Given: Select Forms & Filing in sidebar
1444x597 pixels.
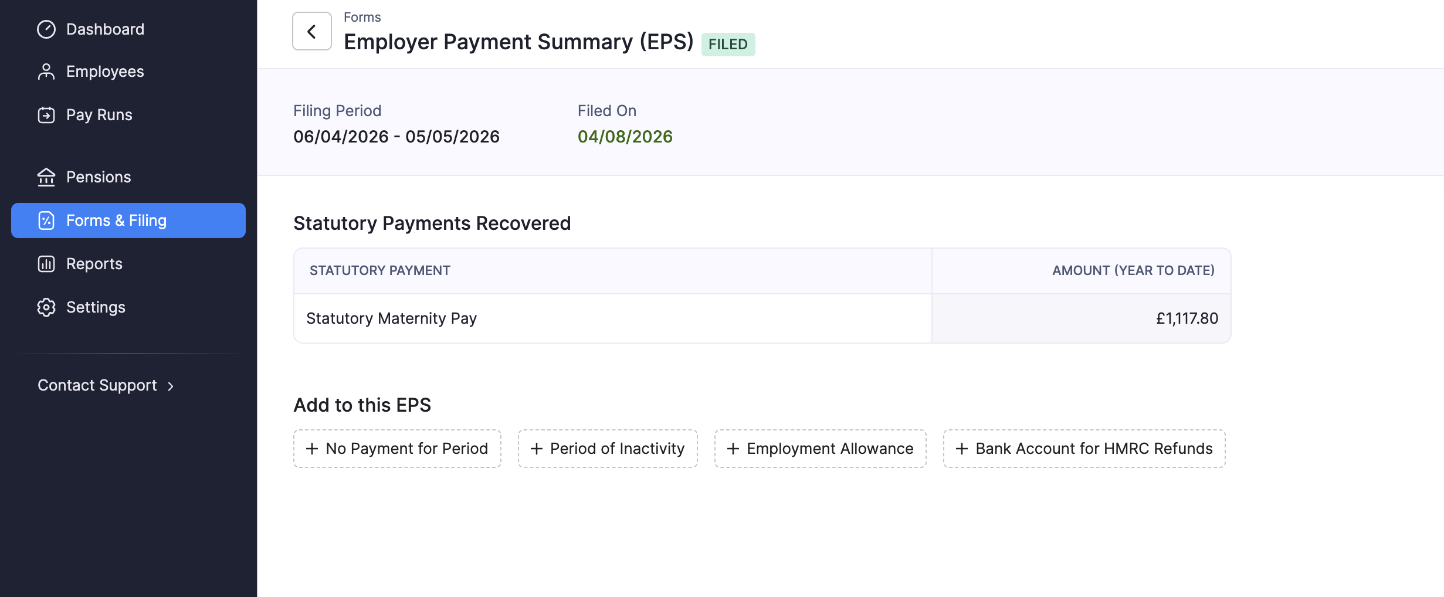Looking at the screenshot, I should [128, 221].
